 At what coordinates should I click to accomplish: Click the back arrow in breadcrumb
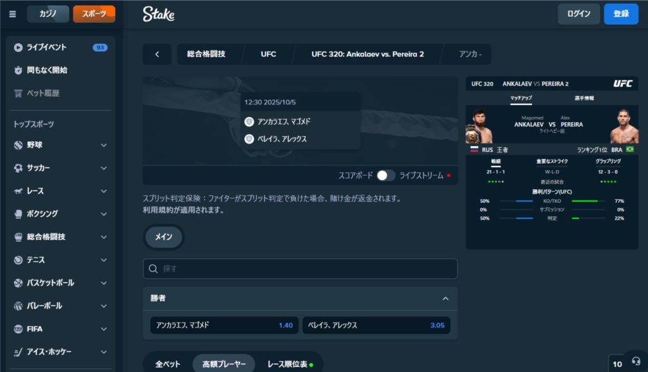(x=157, y=54)
